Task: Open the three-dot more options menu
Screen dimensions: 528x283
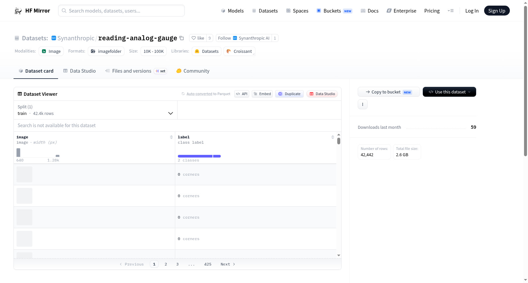Action: (x=363, y=104)
